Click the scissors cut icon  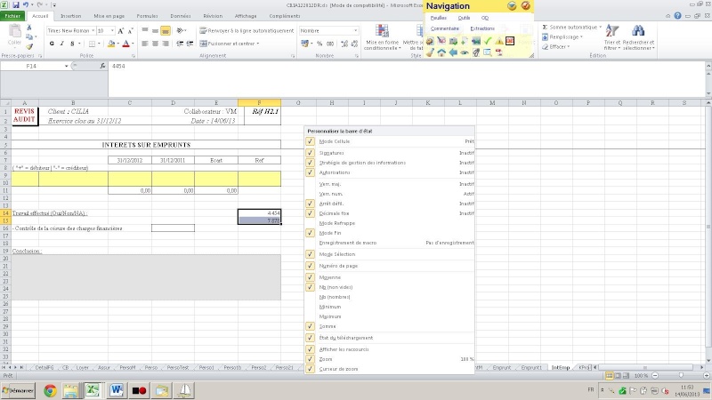[x=29, y=28]
